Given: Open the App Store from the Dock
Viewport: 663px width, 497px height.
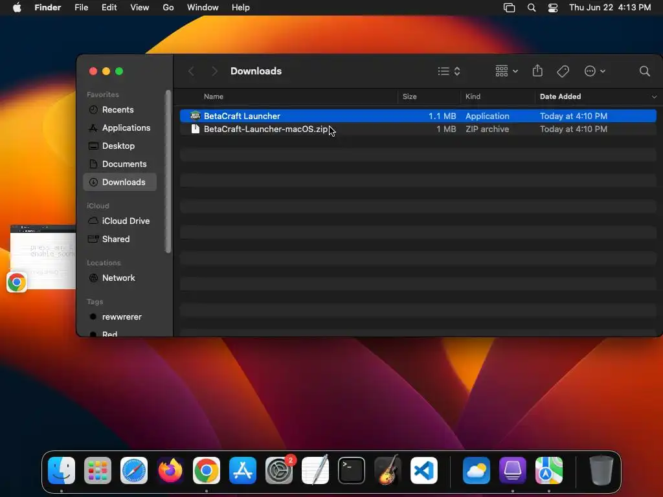Looking at the screenshot, I should (243, 470).
